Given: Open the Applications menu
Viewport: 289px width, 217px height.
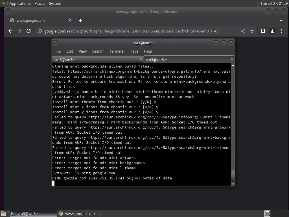Looking at the screenshot, I should click(x=20, y=3).
